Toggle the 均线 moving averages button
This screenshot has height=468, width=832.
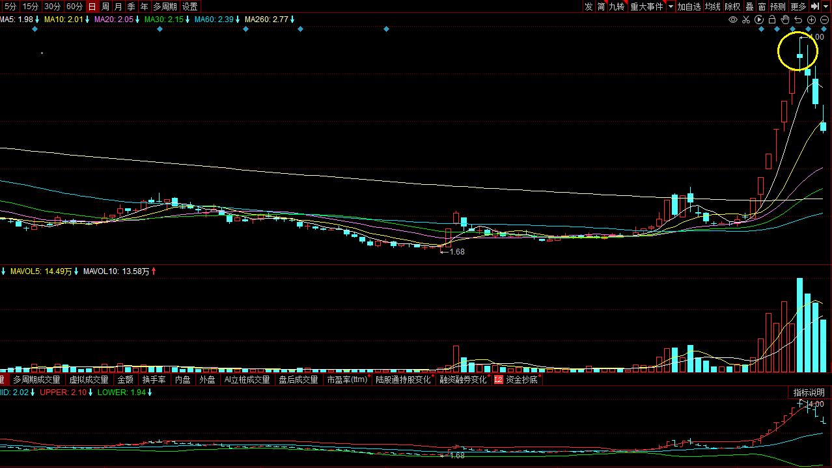tap(713, 7)
